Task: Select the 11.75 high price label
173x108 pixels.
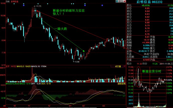Action: [39, 6]
